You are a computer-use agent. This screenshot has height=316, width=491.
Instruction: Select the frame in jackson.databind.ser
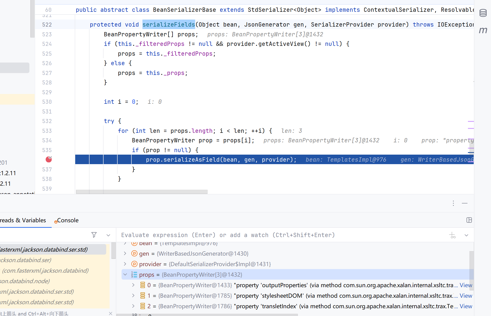tap(55, 260)
